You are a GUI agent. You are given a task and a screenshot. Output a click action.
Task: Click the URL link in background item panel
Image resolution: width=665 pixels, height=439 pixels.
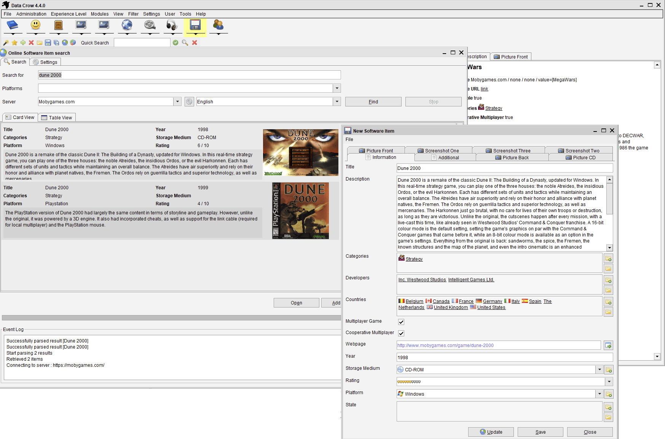(x=484, y=89)
